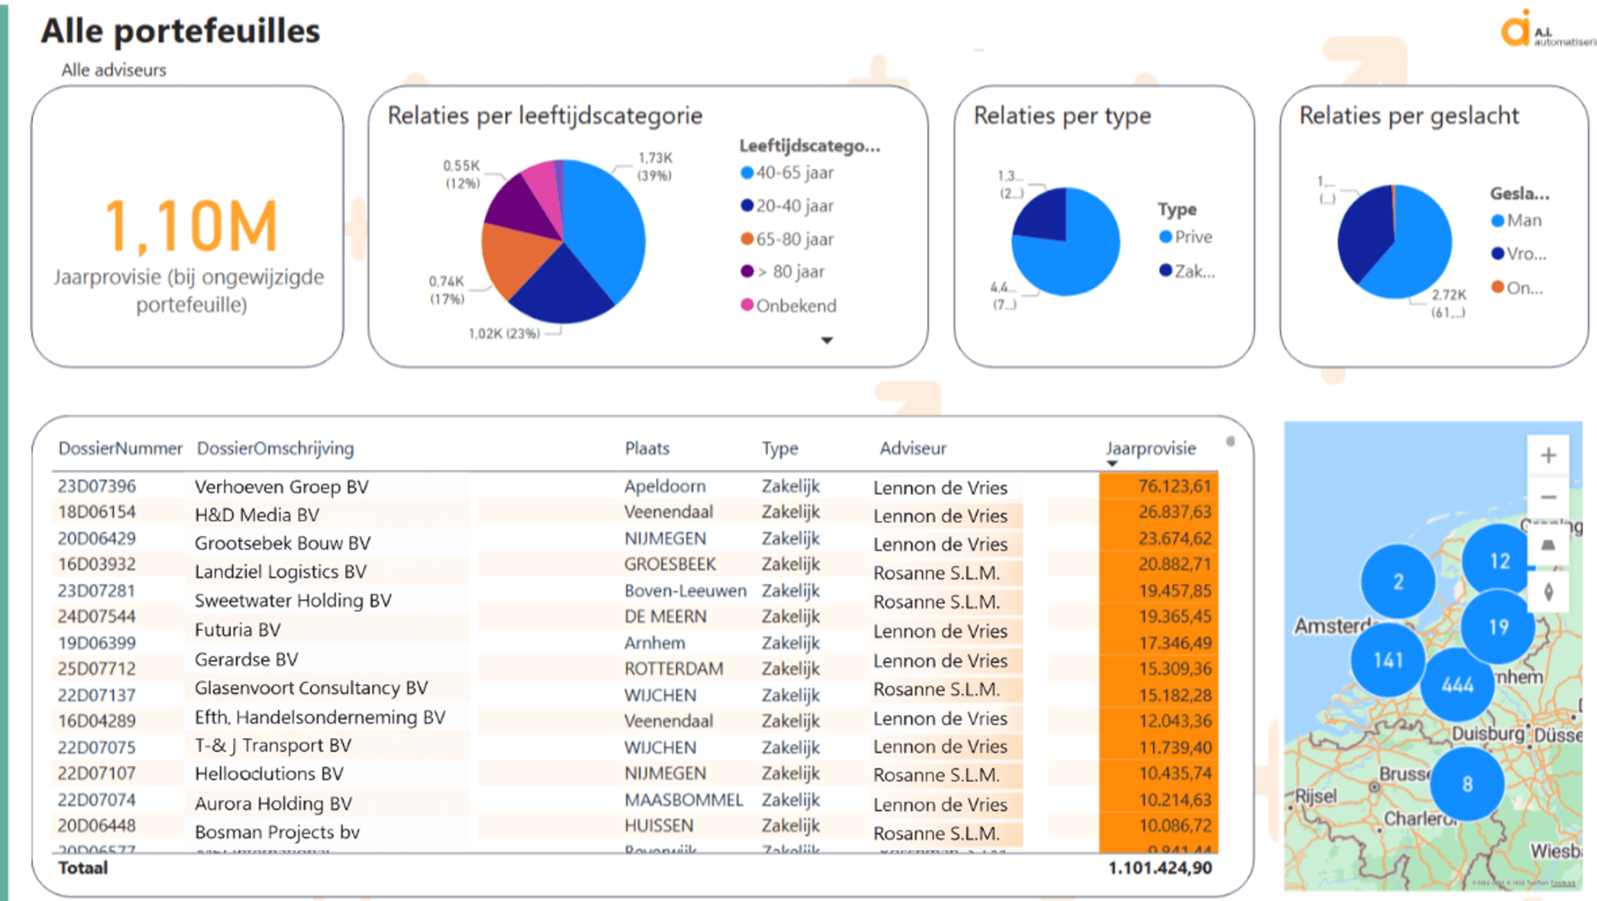
Task: Click dossier number 23D07396
Action: (x=97, y=486)
